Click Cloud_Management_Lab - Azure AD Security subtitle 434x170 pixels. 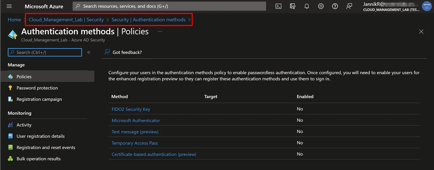tap(63, 40)
